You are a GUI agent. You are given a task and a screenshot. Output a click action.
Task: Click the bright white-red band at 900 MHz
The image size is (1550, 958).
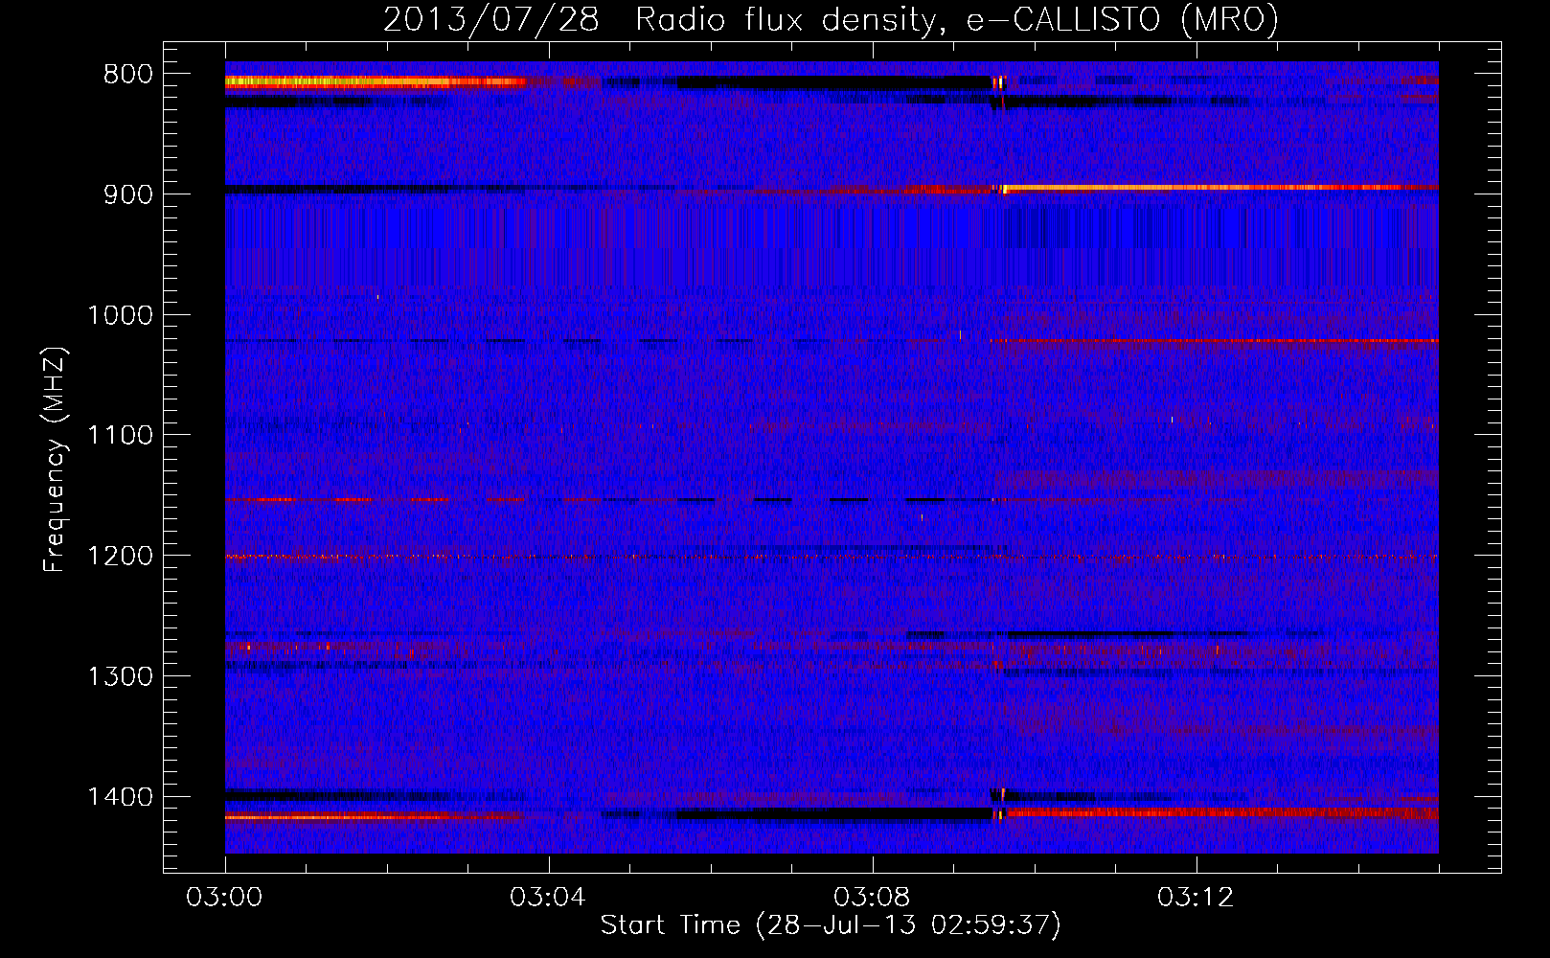pyautogui.click(x=1219, y=188)
